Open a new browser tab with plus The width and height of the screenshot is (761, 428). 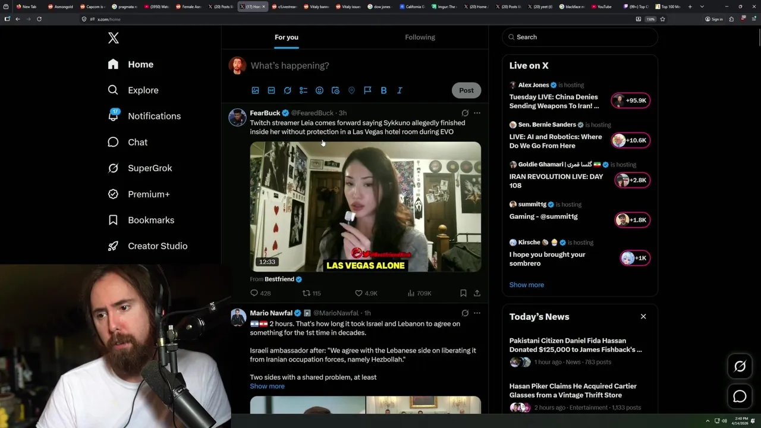pyautogui.click(x=690, y=7)
